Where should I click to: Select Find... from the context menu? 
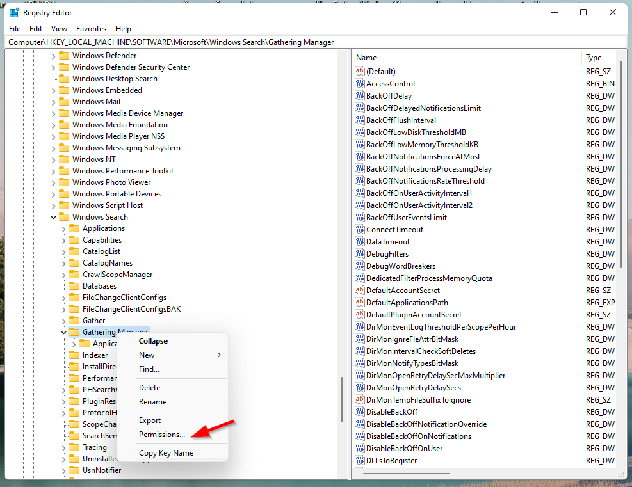[x=149, y=369]
